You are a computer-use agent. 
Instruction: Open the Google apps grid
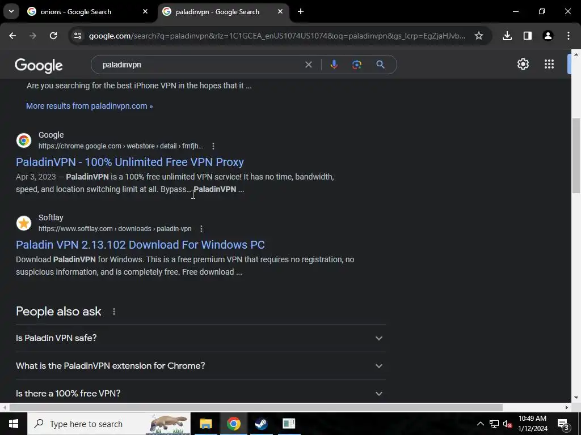point(549,65)
